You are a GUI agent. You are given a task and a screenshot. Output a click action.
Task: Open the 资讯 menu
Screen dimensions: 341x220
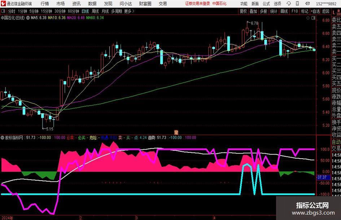[76, 4]
